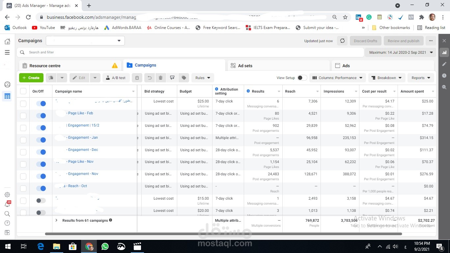Open the Reports dropdown
The width and height of the screenshot is (450, 253).
[x=421, y=78]
